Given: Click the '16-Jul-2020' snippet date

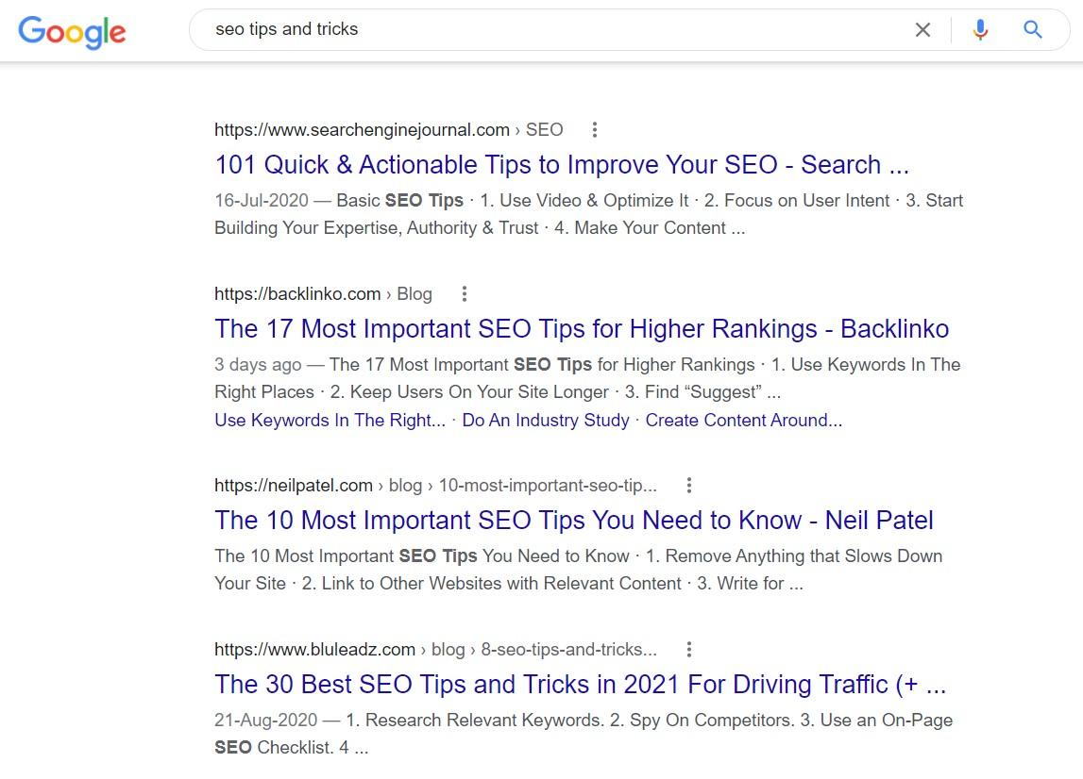Looking at the screenshot, I should pos(262,201).
